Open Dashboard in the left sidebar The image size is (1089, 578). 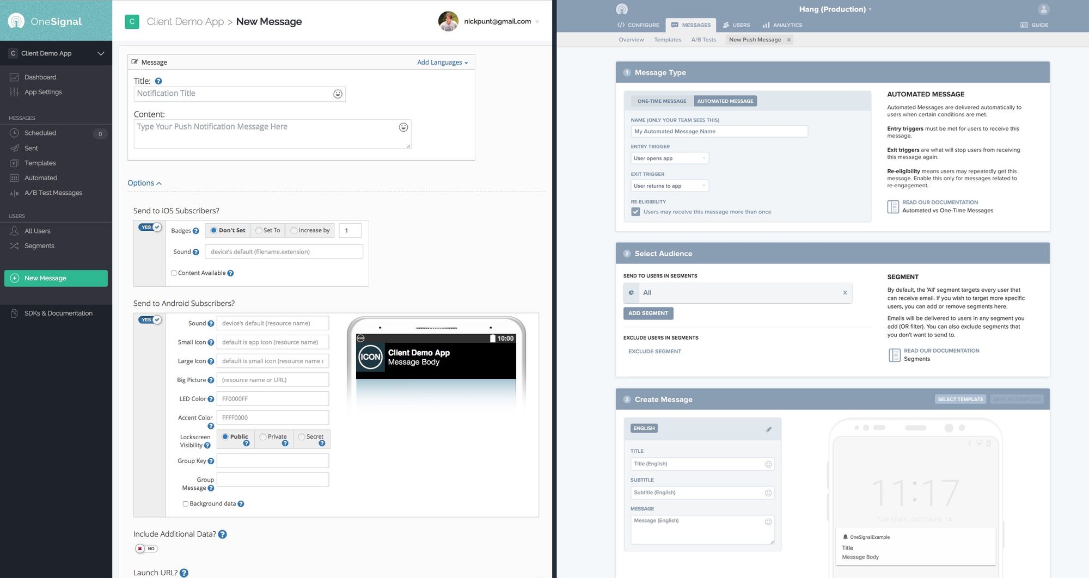tap(40, 77)
